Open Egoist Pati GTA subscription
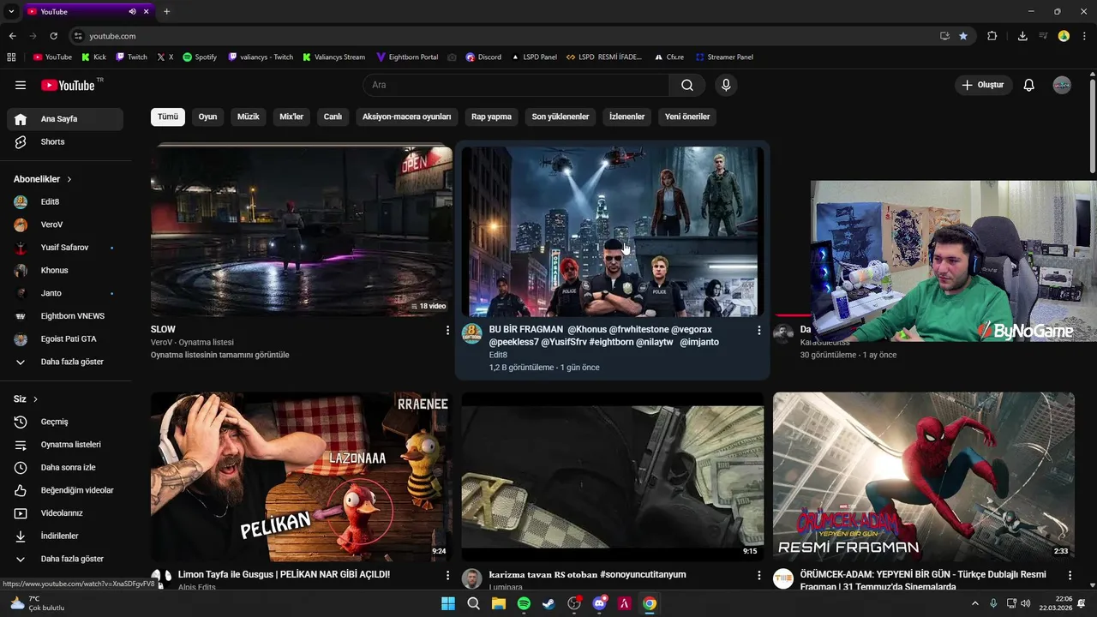 click(x=65, y=338)
